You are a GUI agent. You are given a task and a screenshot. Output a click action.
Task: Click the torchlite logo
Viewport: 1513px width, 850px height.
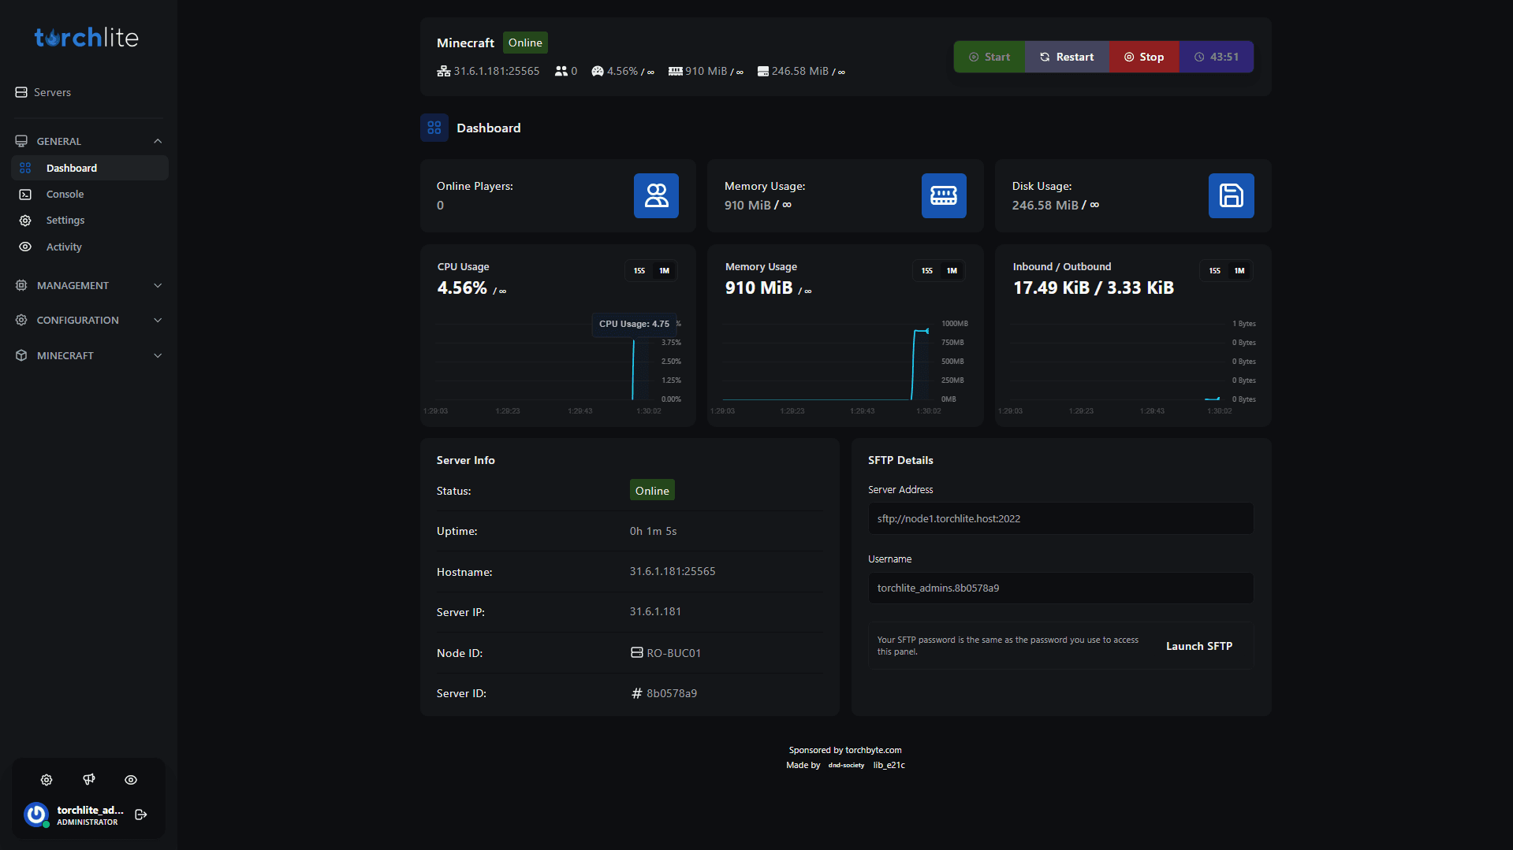(87, 38)
